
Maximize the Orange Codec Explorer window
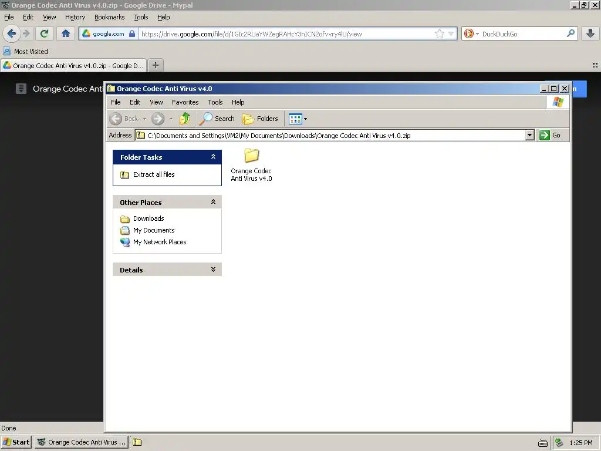pos(554,89)
